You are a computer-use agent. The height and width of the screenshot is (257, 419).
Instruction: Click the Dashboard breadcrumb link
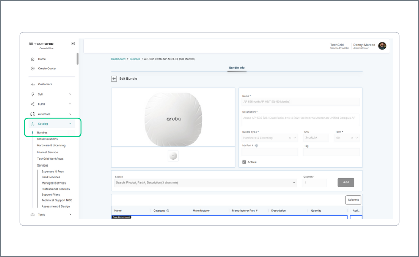pos(118,59)
